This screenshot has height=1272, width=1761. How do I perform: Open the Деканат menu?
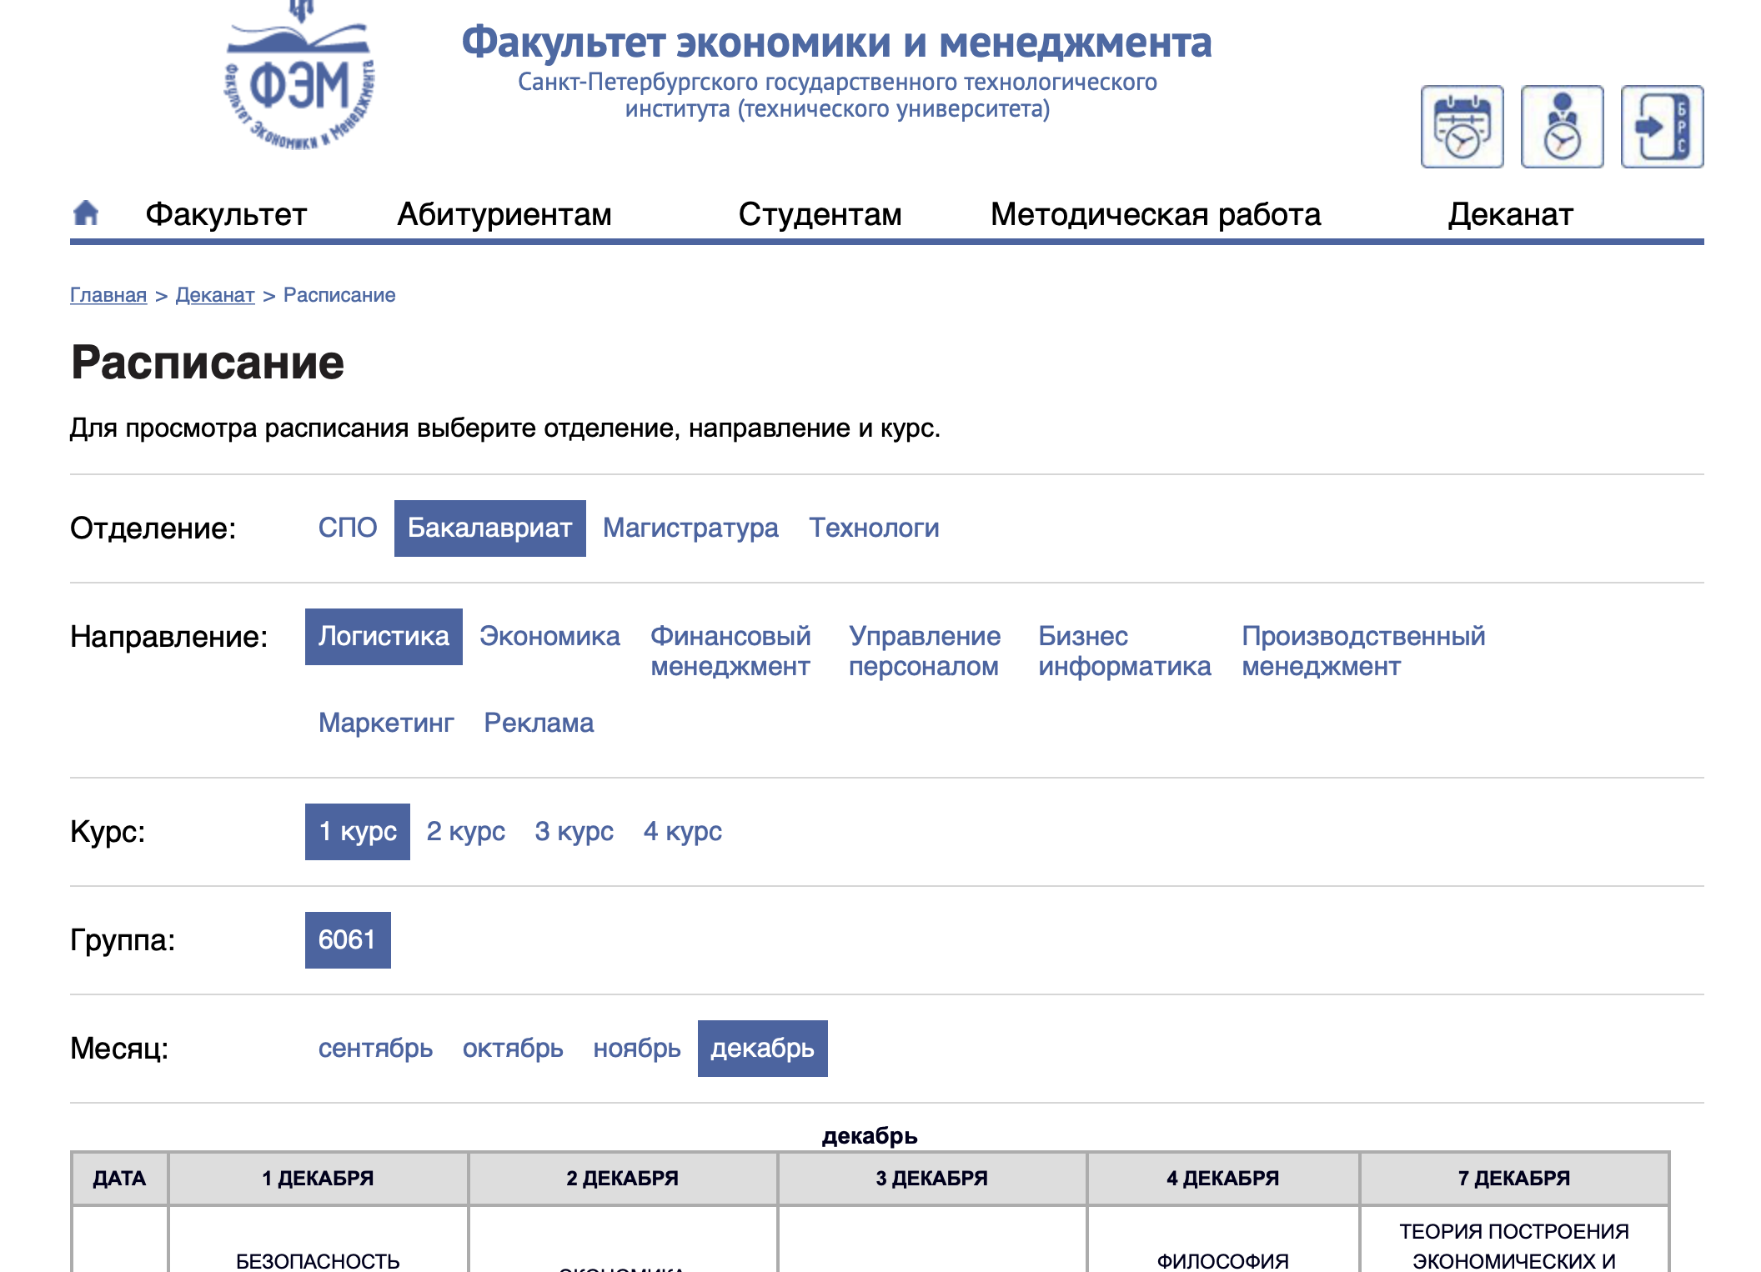pyautogui.click(x=1510, y=214)
